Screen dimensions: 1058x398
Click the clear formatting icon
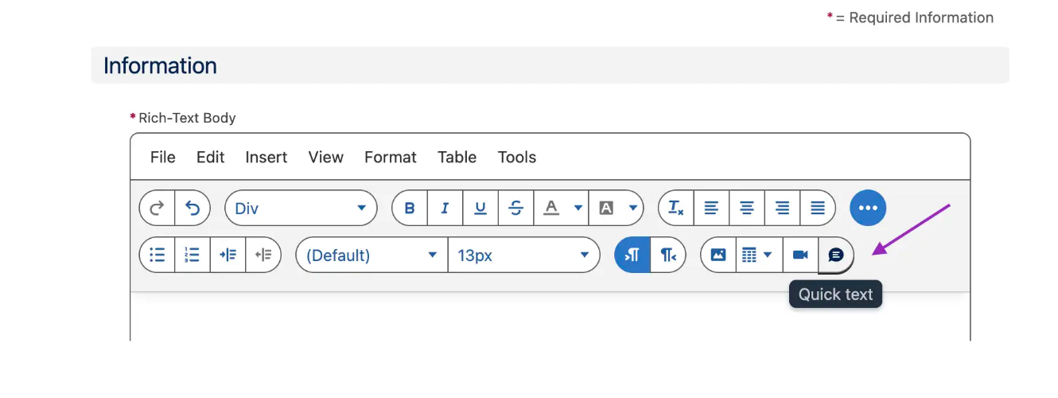click(675, 209)
